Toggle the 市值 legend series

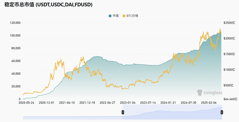[x=114, y=16]
